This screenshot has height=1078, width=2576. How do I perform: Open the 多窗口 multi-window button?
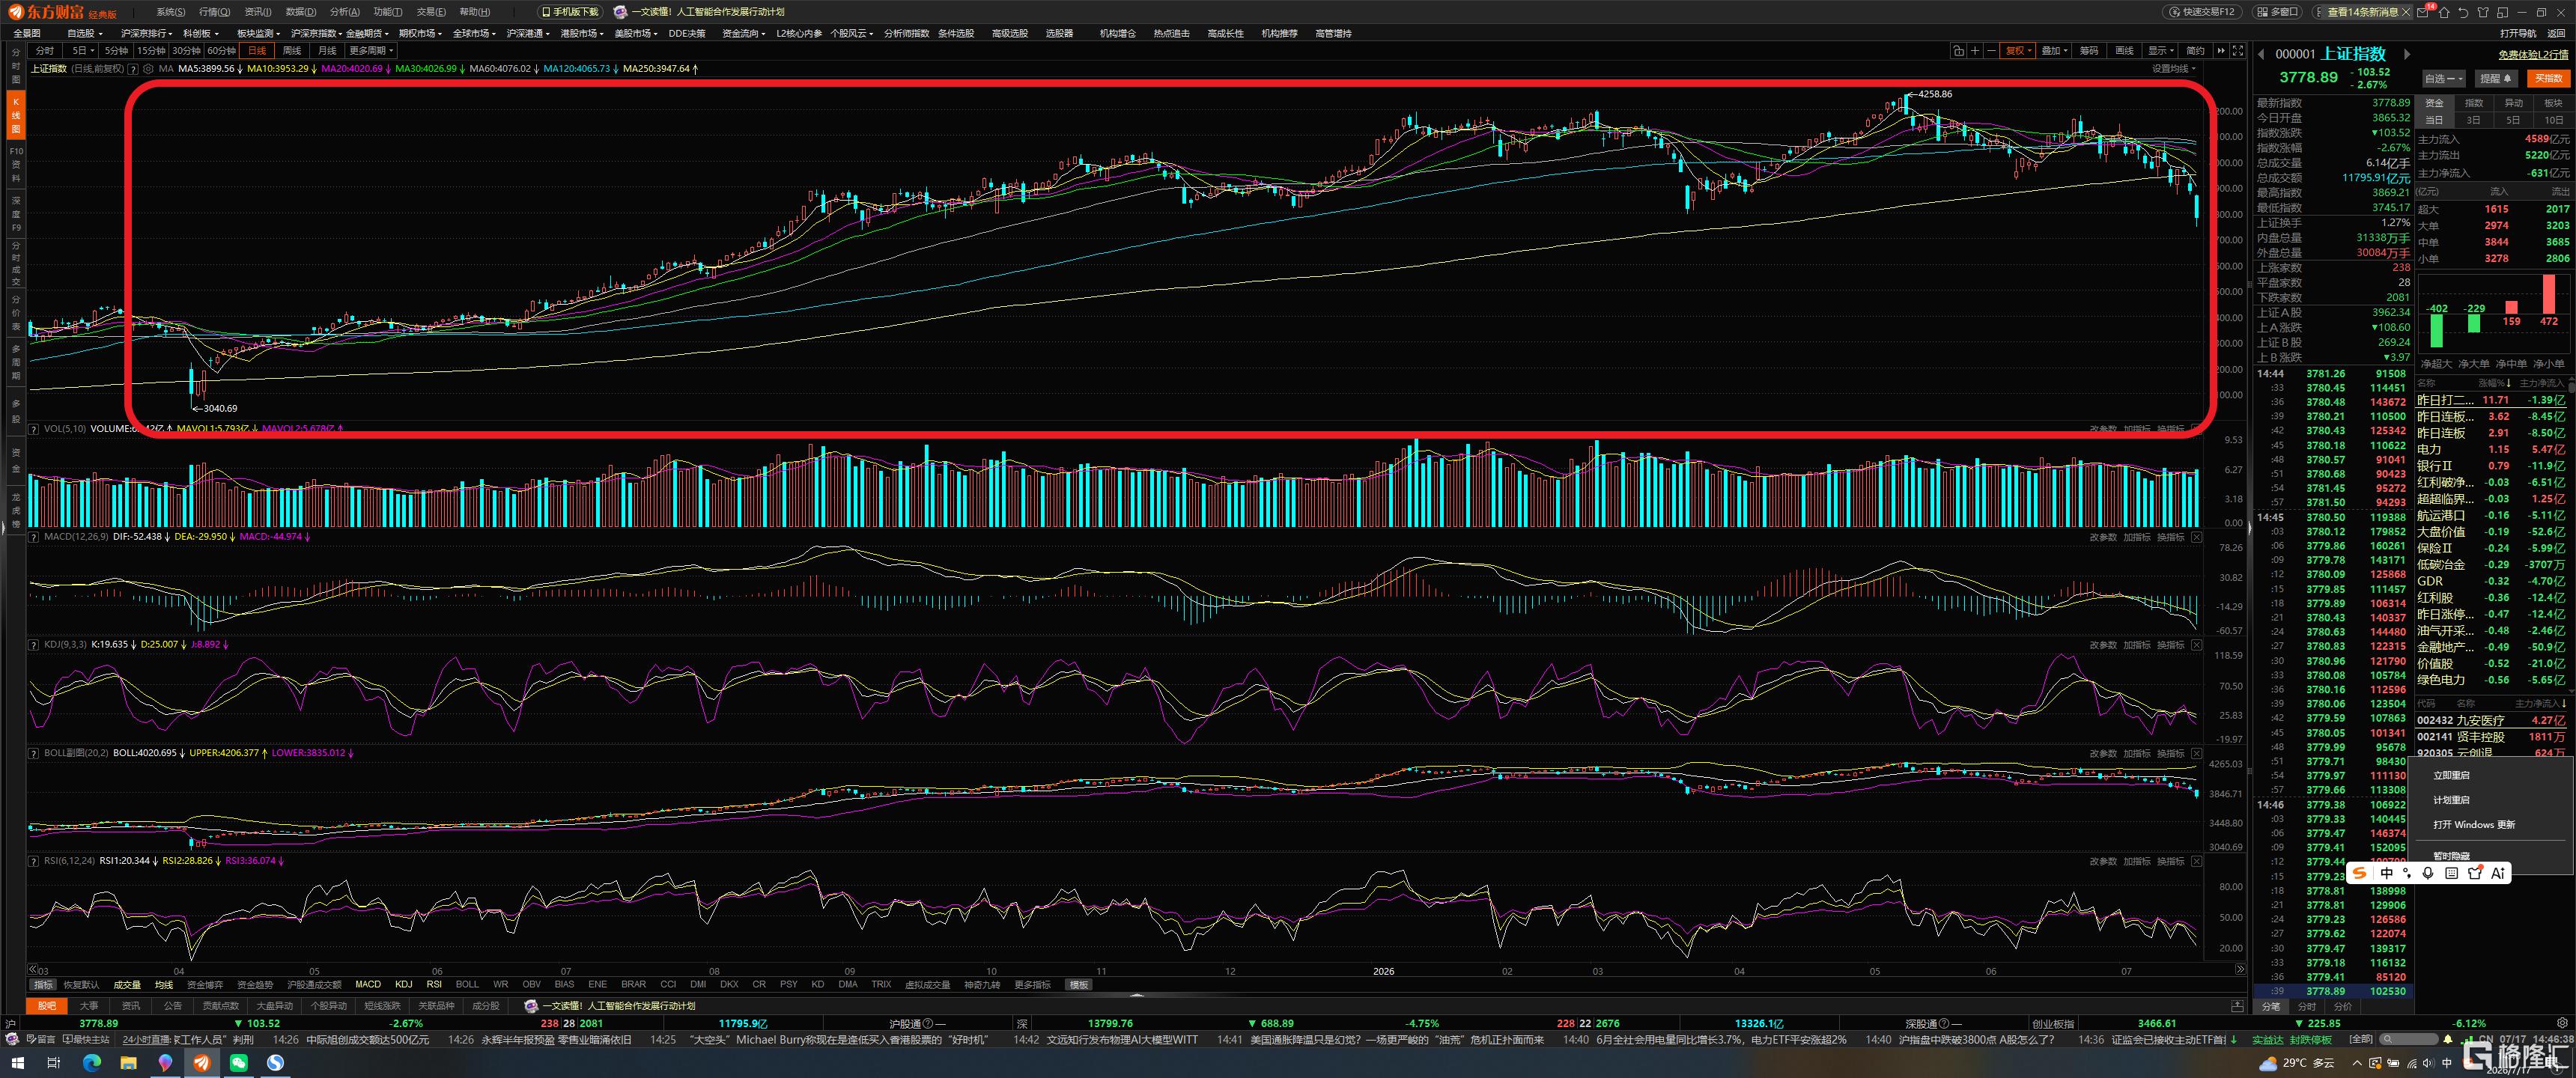2277,12
